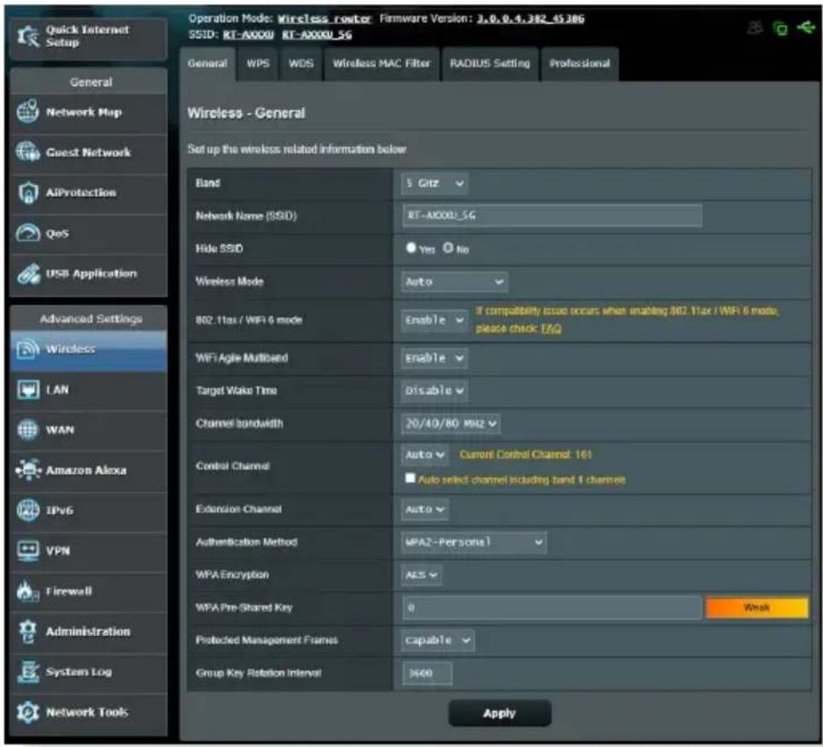Click the Guest Network icon
Viewport: 823px width, 747px height.
pos(27,152)
